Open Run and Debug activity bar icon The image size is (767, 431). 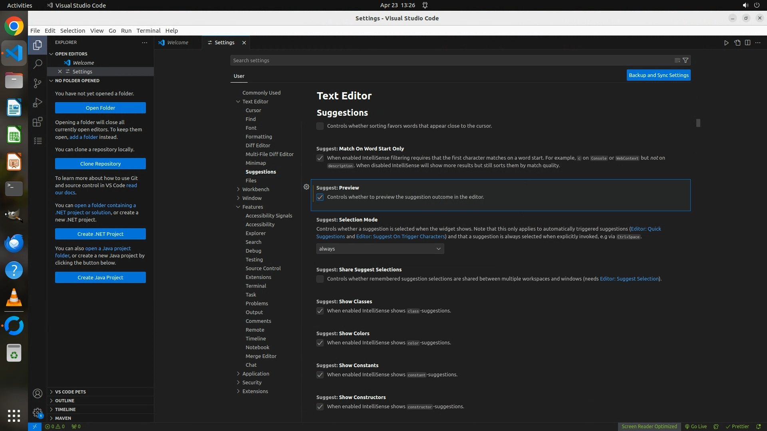[38, 103]
